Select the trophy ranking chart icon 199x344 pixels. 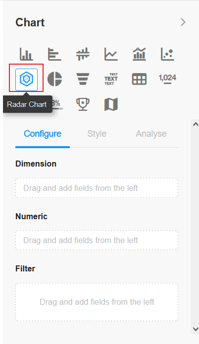(x=83, y=104)
